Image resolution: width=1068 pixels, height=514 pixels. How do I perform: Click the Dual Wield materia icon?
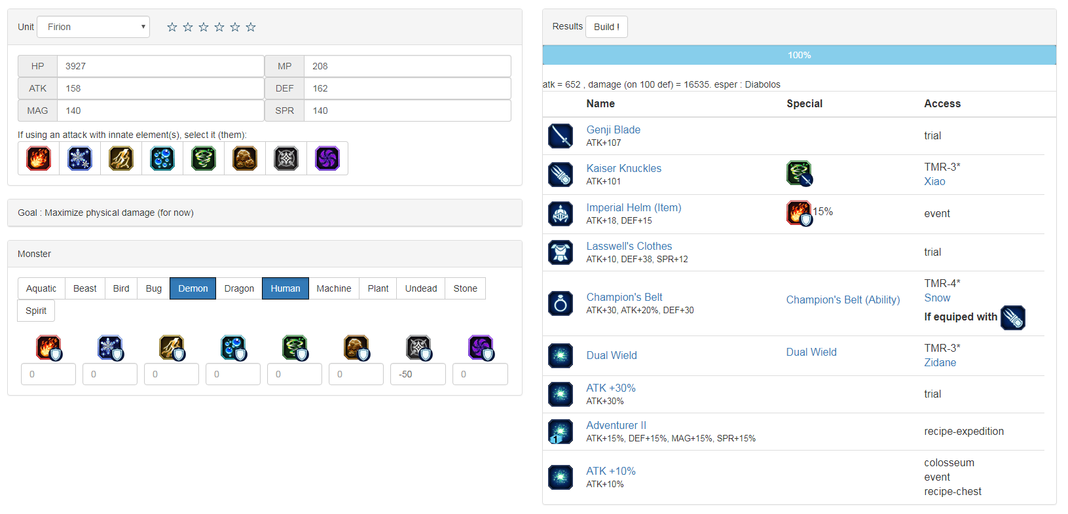pos(561,356)
